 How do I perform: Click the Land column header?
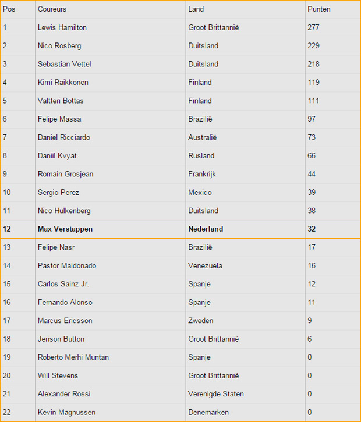click(196, 9)
